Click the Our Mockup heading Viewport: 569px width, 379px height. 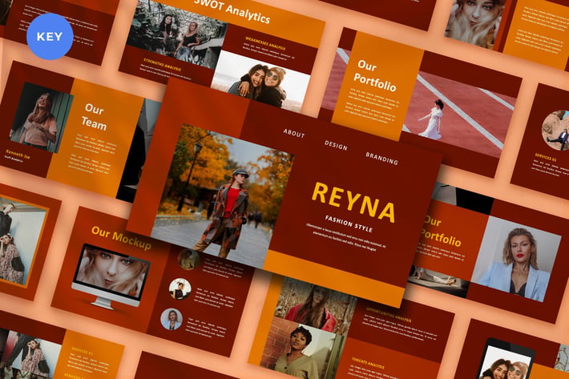click(x=121, y=237)
